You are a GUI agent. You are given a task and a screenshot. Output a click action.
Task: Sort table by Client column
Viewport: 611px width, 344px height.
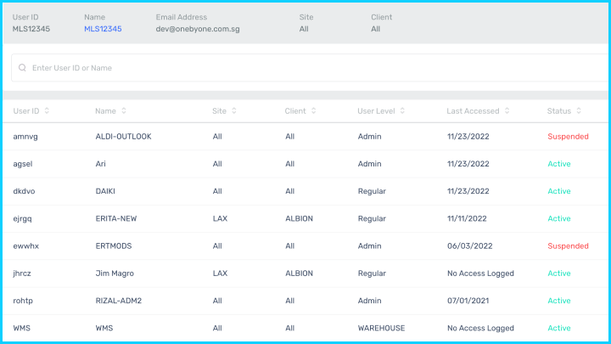tap(313, 111)
